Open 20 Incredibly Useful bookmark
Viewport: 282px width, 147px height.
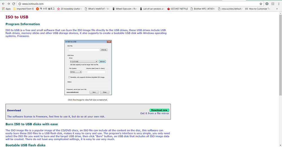[69, 9]
